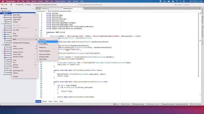Screen dimensions: 204x114
Task: Open macOS Spotlight search icon
Action: click(x=180, y=1)
